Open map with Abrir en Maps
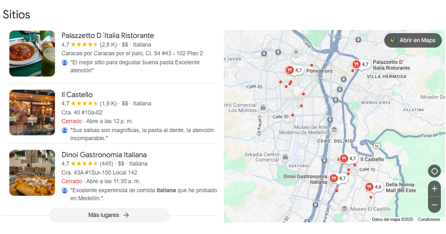This screenshot has width=446, height=234. point(413,40)
